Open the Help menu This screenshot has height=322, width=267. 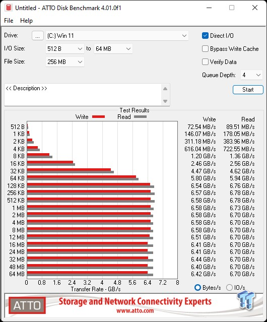tap(26, 21)
